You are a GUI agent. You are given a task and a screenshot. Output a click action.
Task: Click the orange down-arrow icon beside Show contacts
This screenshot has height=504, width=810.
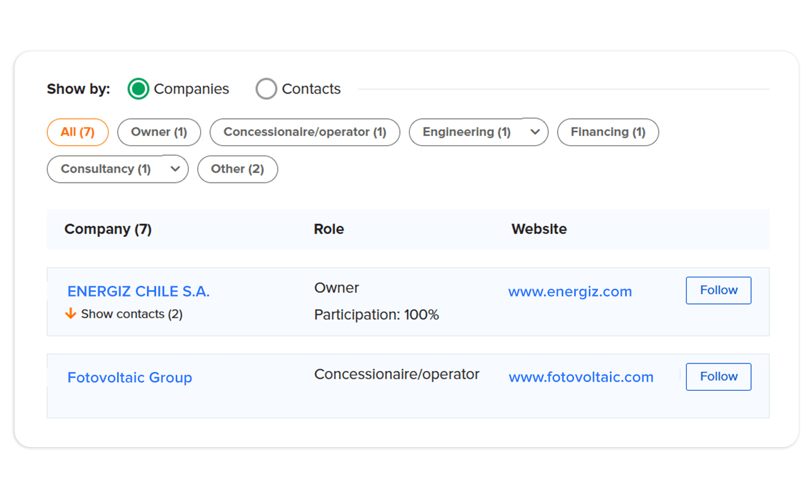(x=71, y=313)
